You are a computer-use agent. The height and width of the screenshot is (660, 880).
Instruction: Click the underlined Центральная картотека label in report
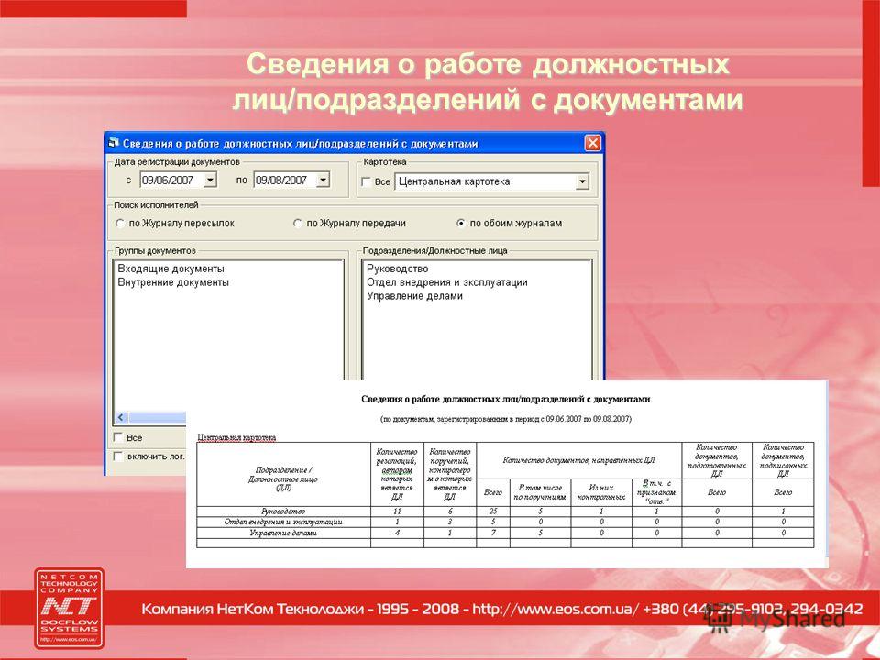click(236, 437)
